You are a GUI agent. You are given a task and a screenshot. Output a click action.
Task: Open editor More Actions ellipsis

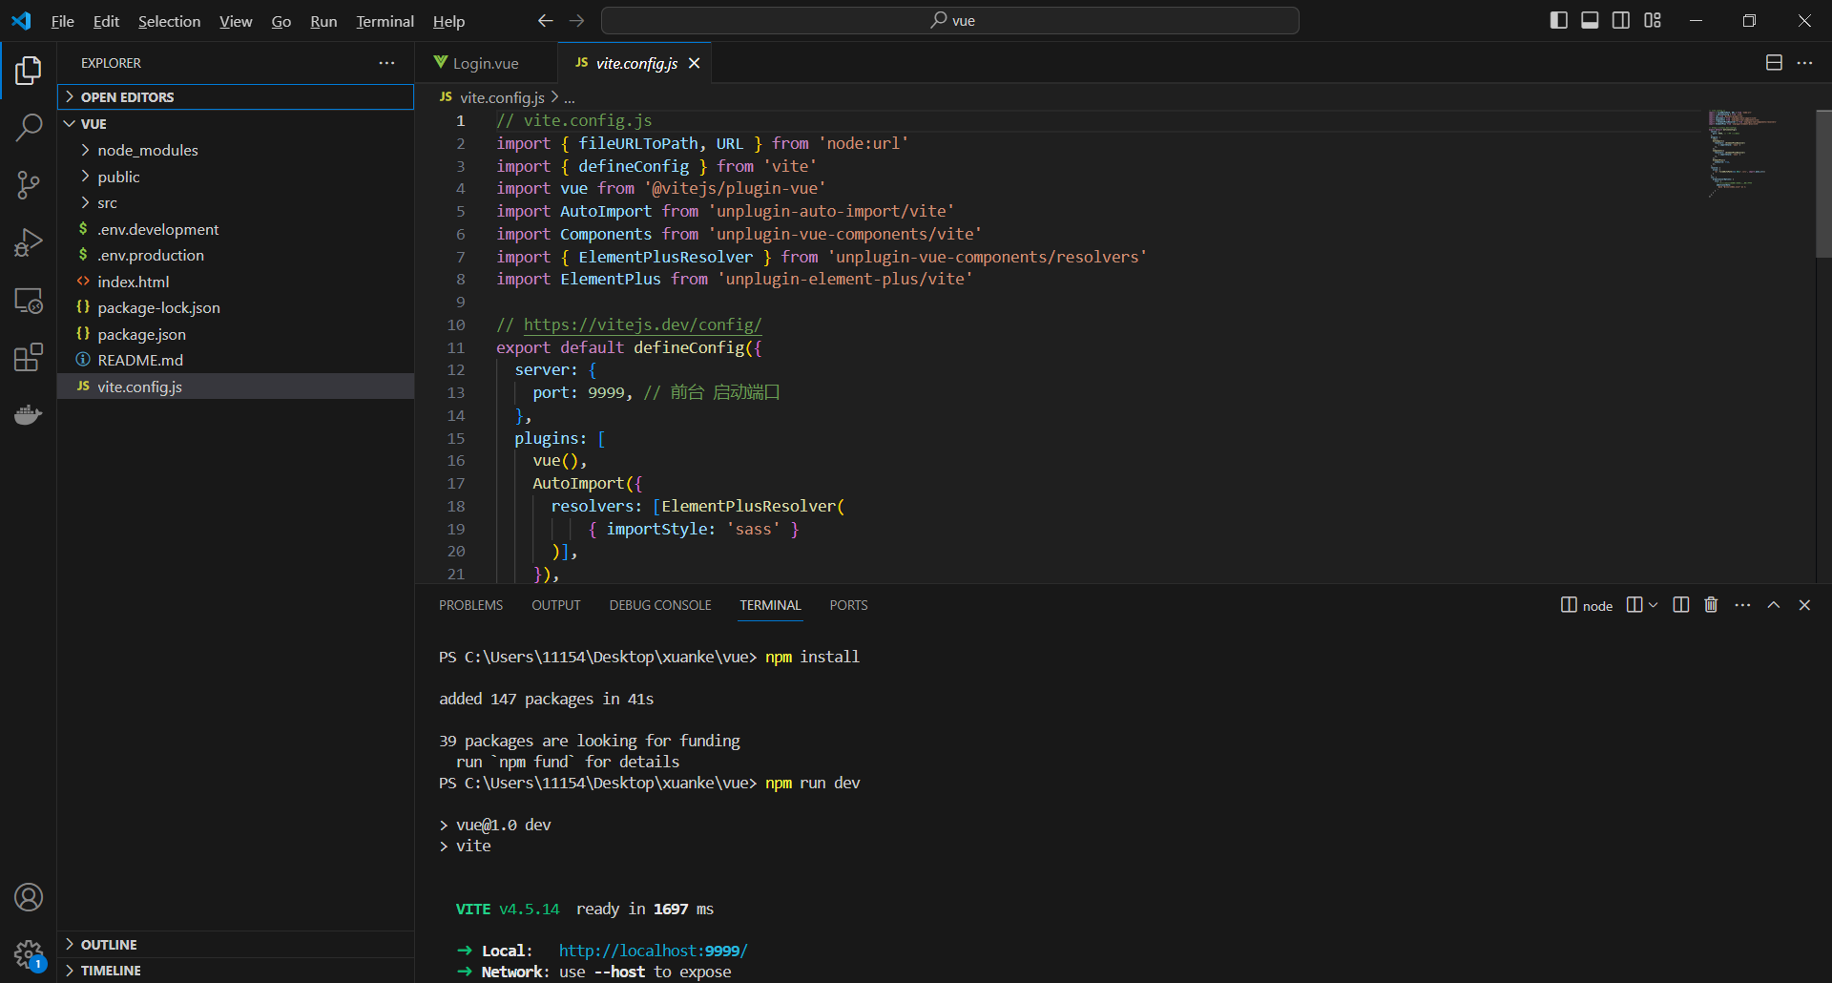click(x=1804, y=63)
